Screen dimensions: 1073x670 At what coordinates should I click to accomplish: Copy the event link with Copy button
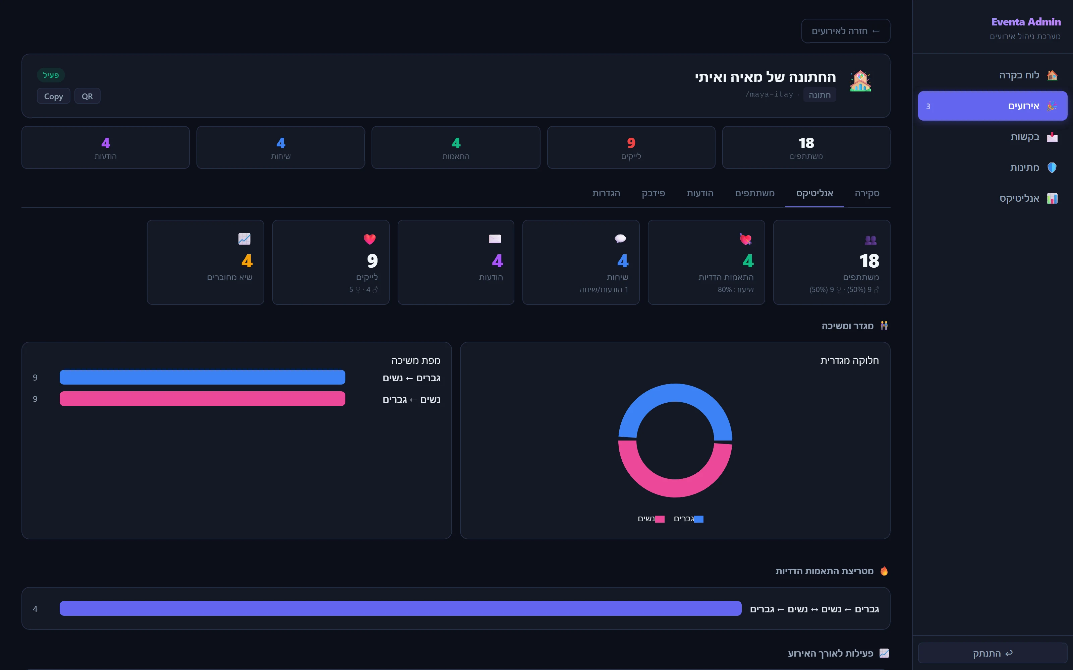[54, 96]
